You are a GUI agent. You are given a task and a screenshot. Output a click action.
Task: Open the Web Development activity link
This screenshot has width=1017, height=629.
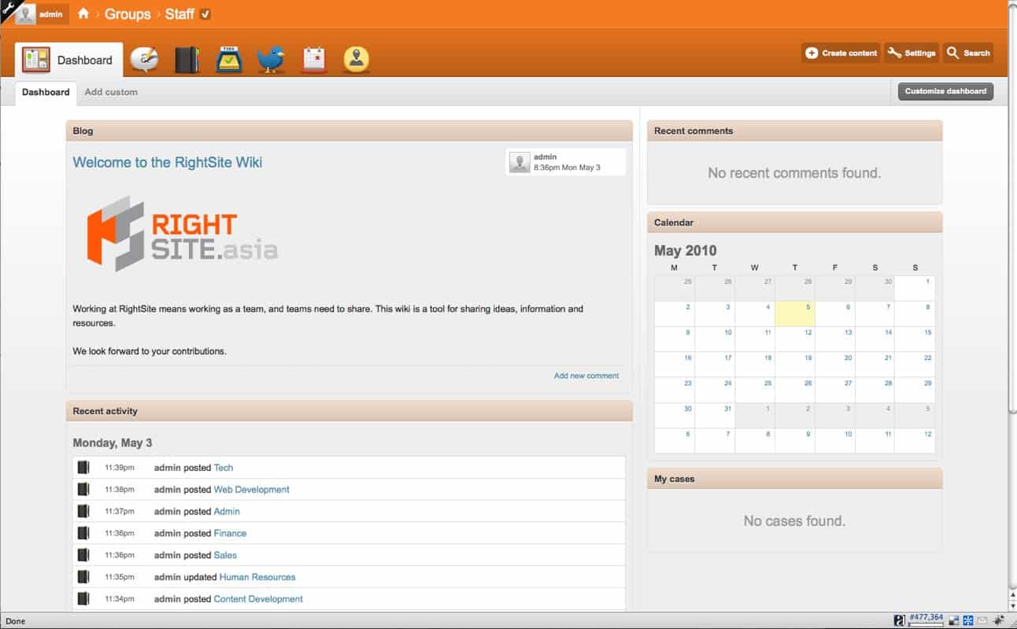(x=251, y=489)
